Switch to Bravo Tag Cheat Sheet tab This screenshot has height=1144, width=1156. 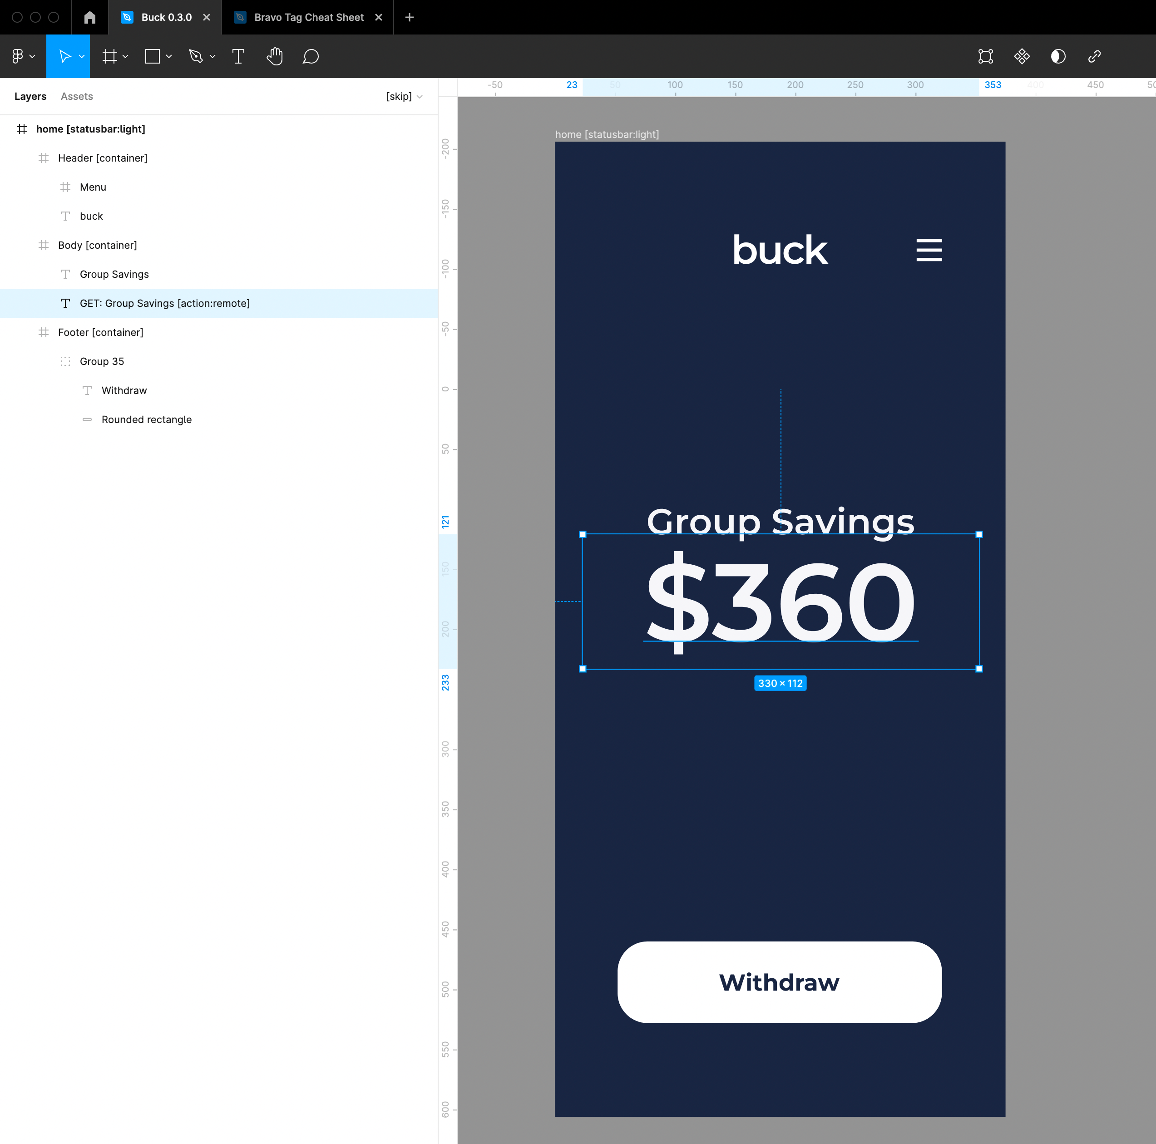pyautogui.click(x=308, y=17)
